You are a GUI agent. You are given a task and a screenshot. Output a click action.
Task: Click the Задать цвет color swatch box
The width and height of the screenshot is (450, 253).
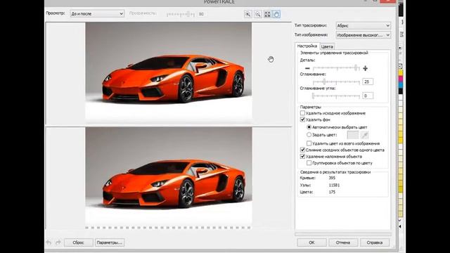353,135
